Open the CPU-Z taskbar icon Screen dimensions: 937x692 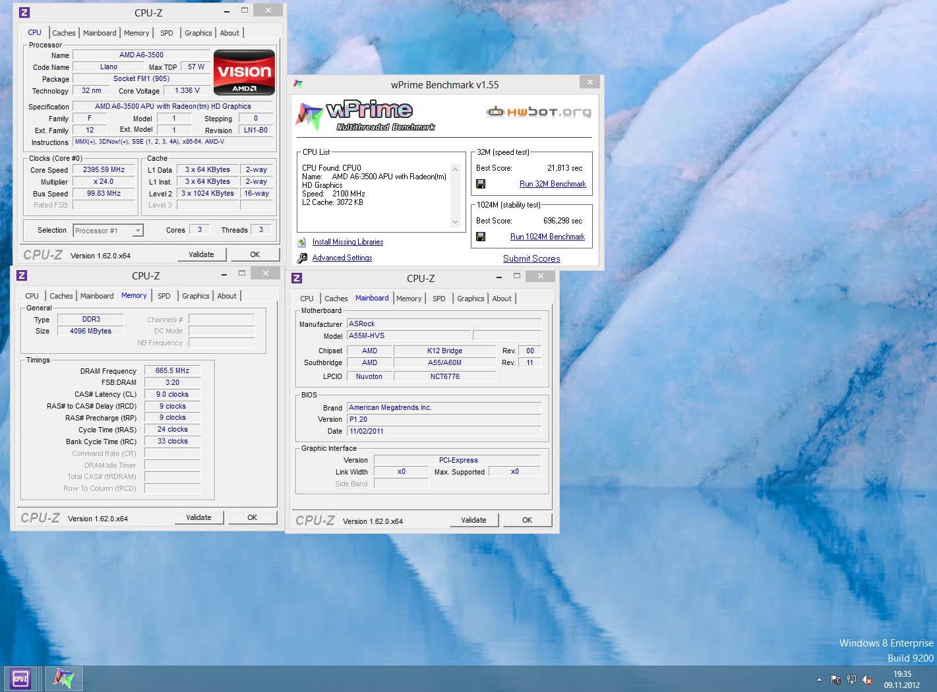(20, 678)
